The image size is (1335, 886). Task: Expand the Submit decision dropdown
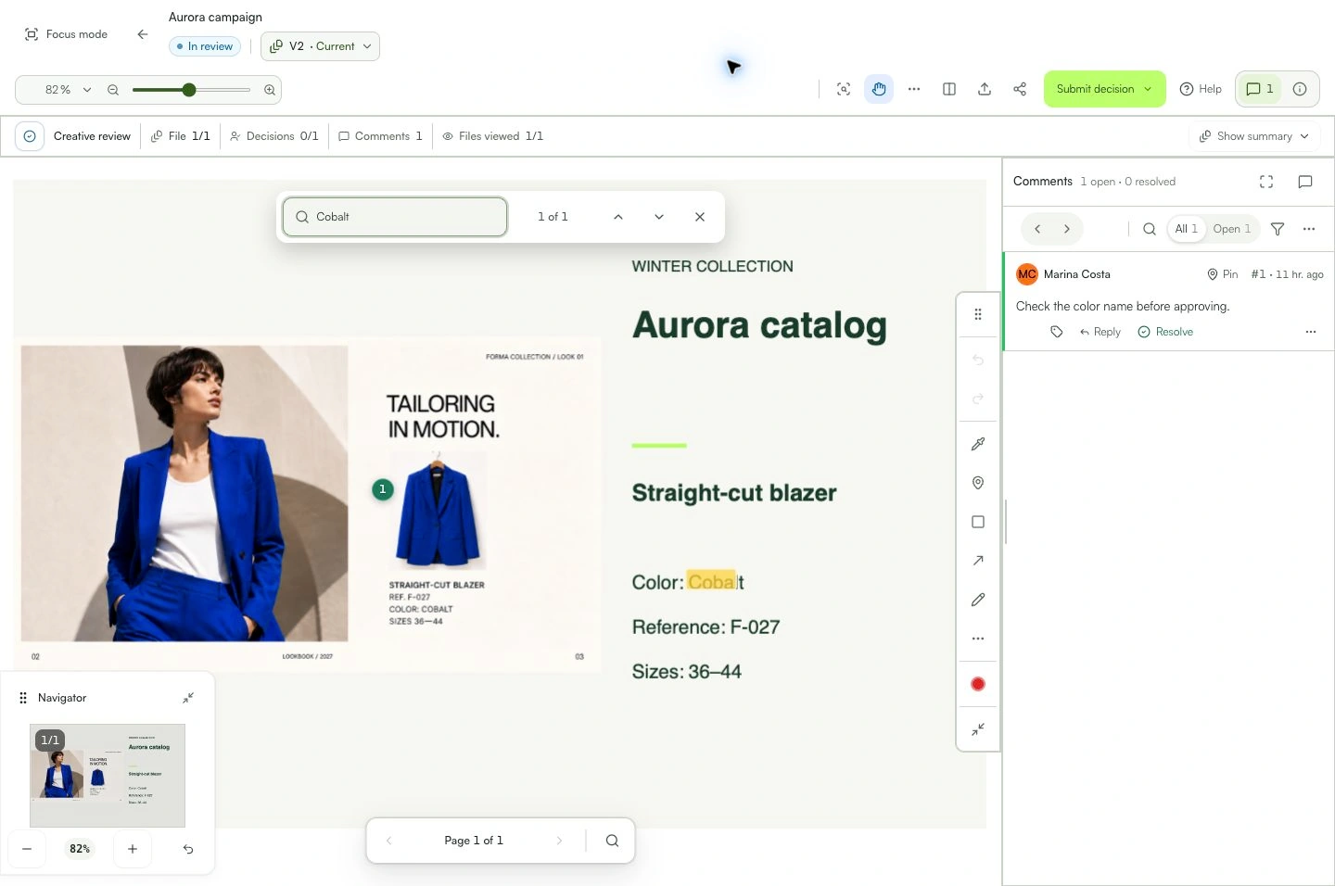[x=1104, y=89]
